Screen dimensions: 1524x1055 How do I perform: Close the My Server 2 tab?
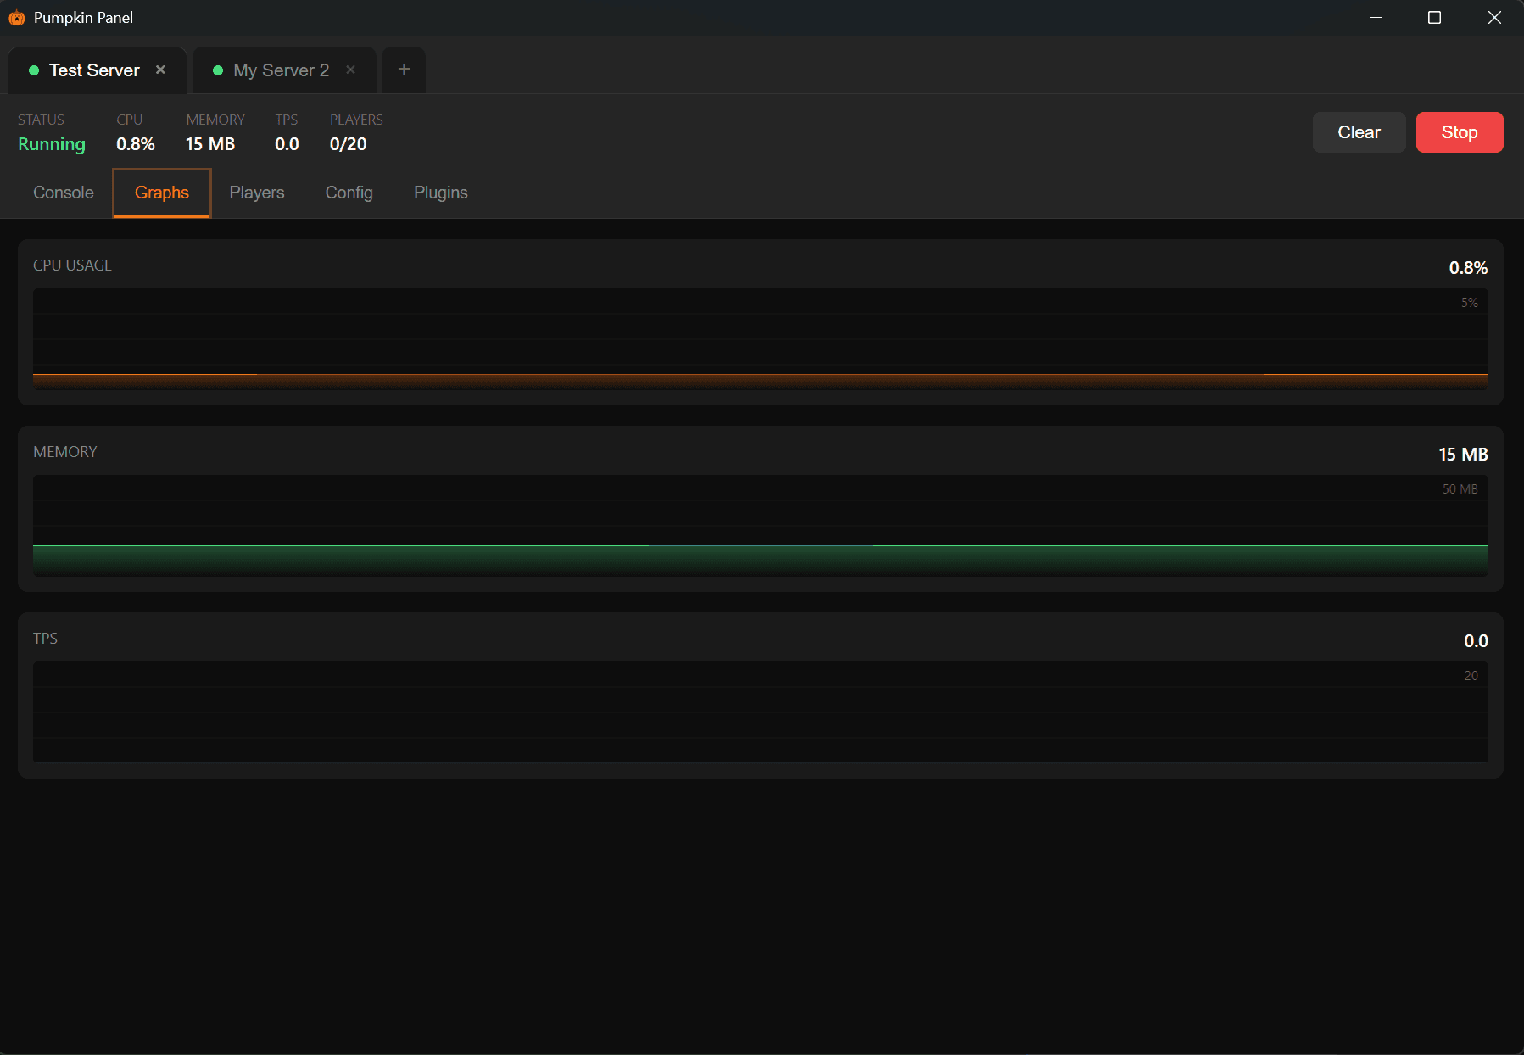pos(349,70)
